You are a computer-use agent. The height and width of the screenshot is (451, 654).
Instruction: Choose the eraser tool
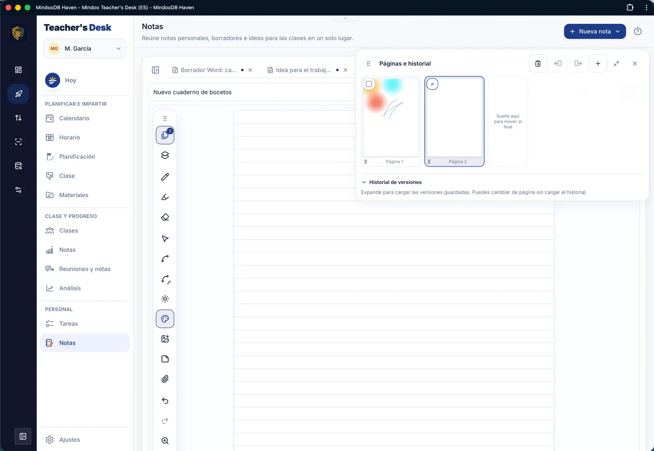click(x=165, y=217)
